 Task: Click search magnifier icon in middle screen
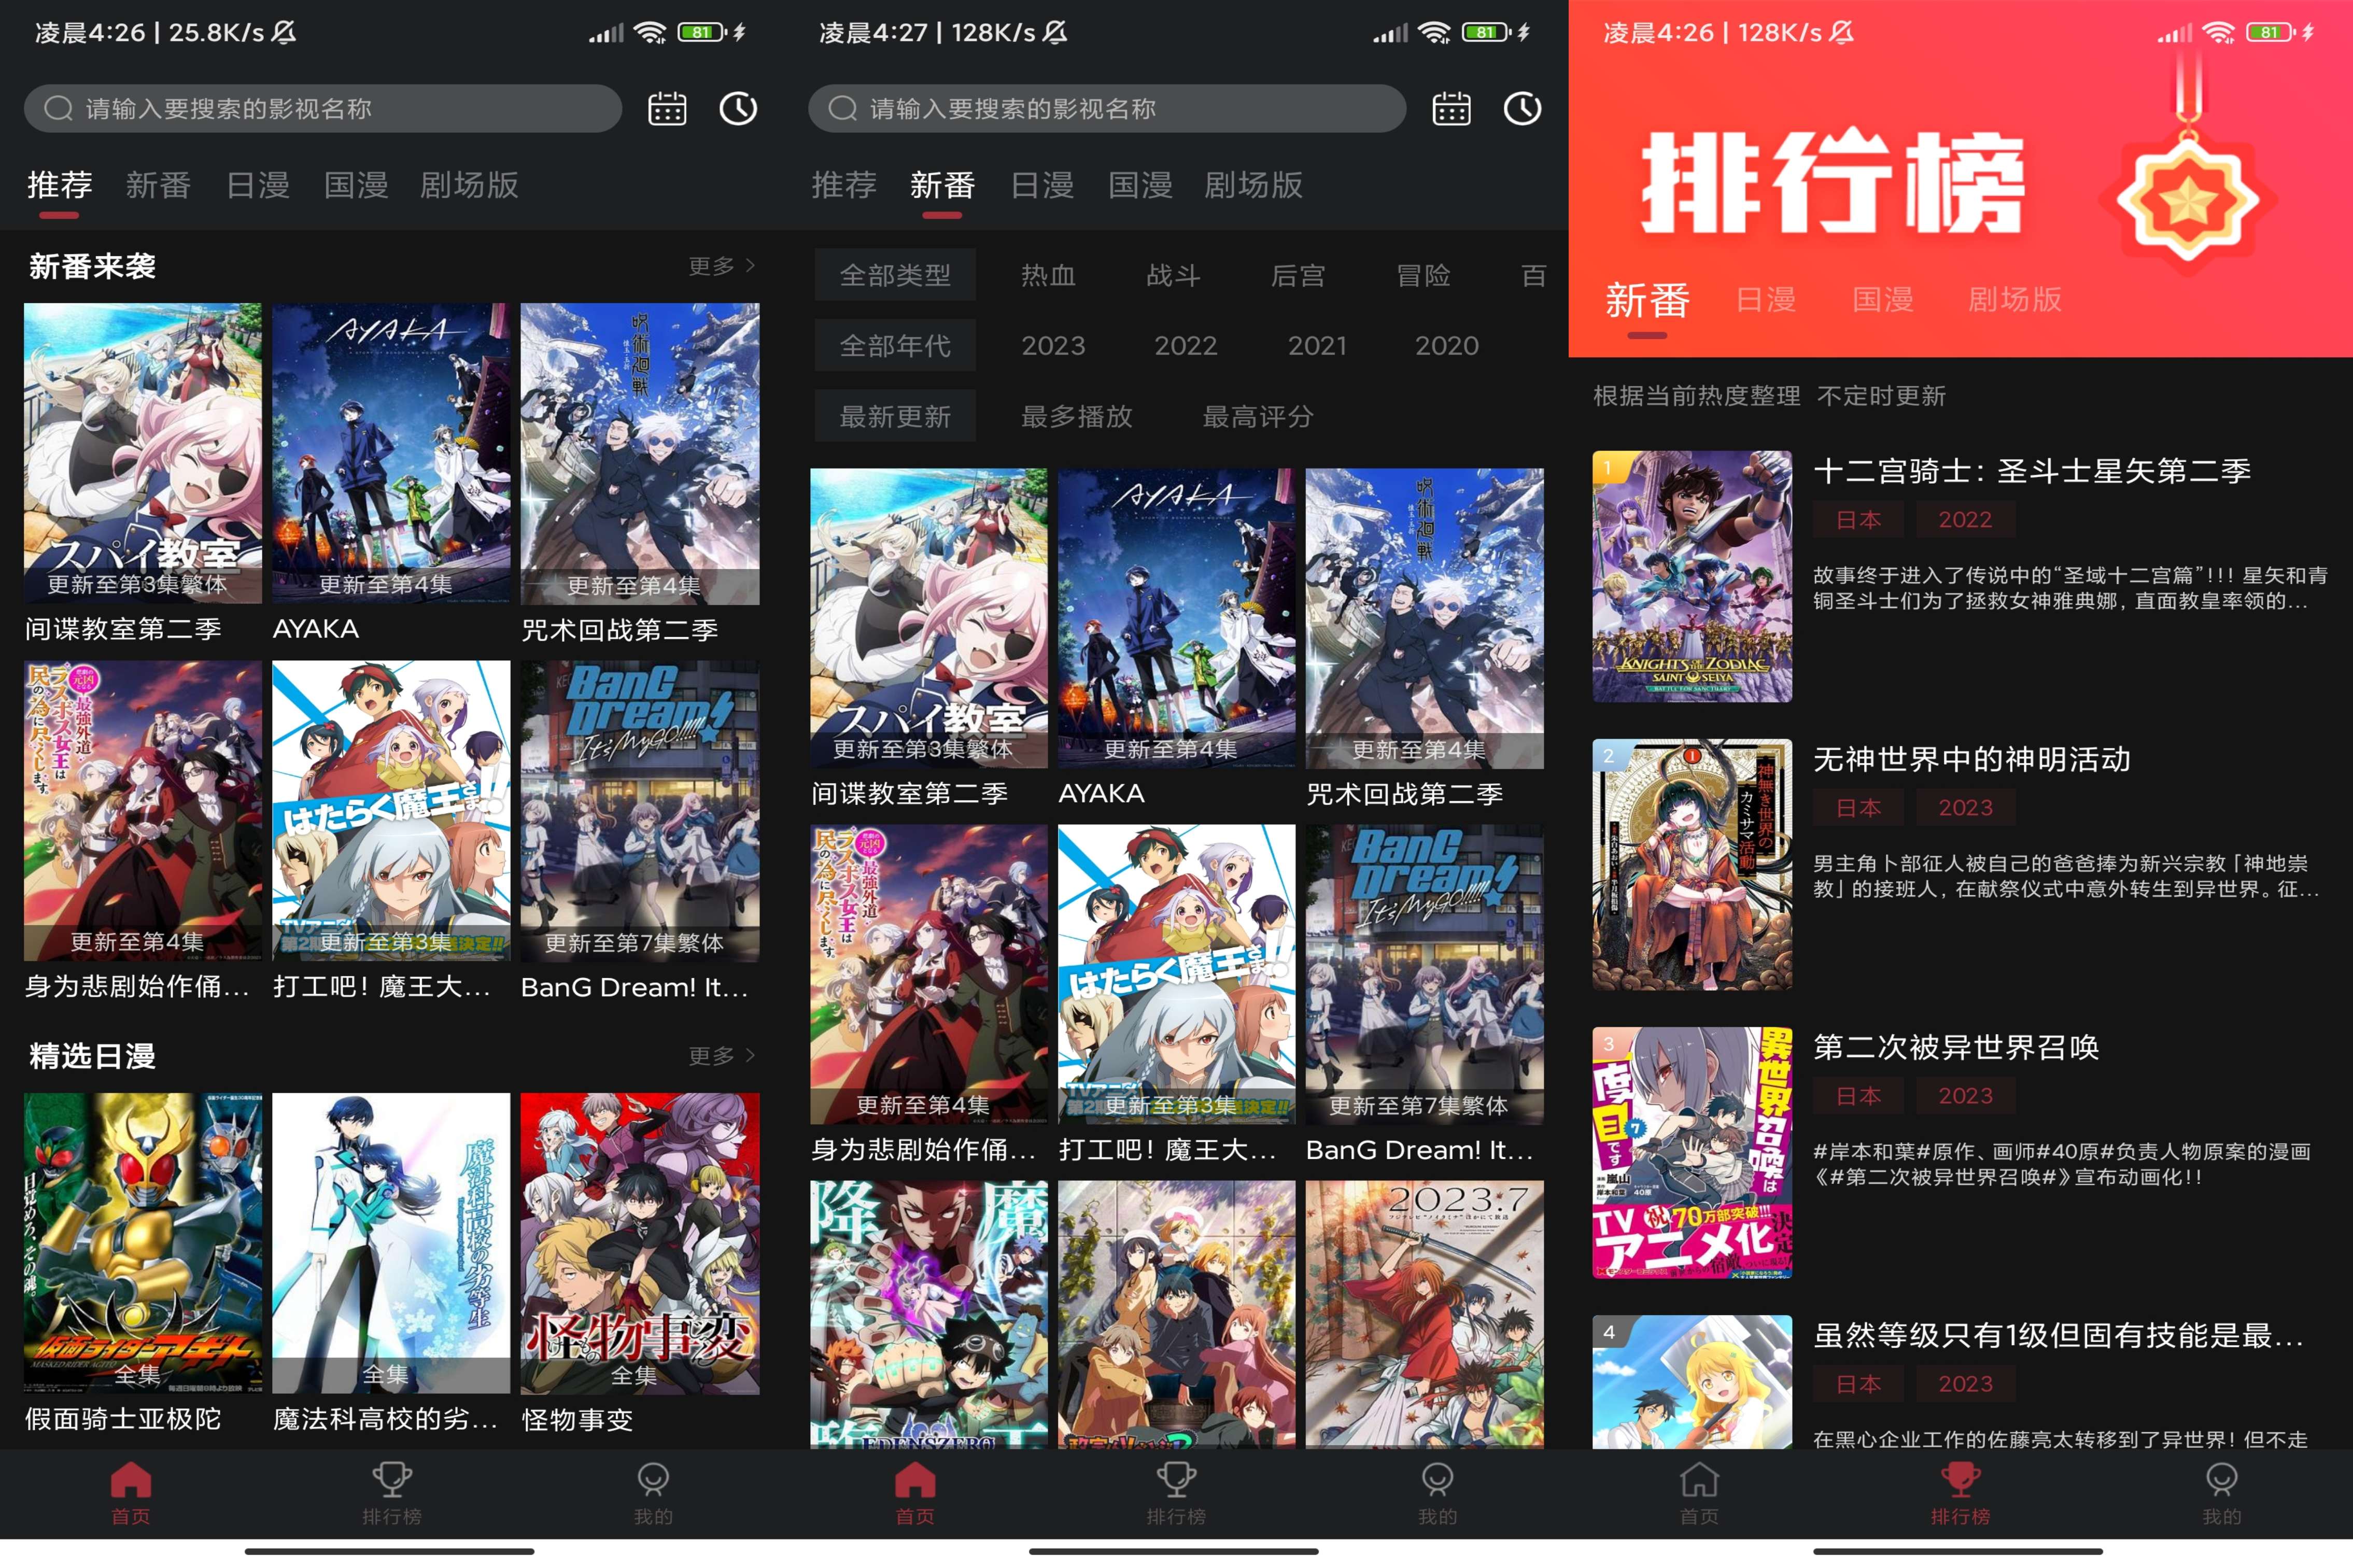coord(842,108)
